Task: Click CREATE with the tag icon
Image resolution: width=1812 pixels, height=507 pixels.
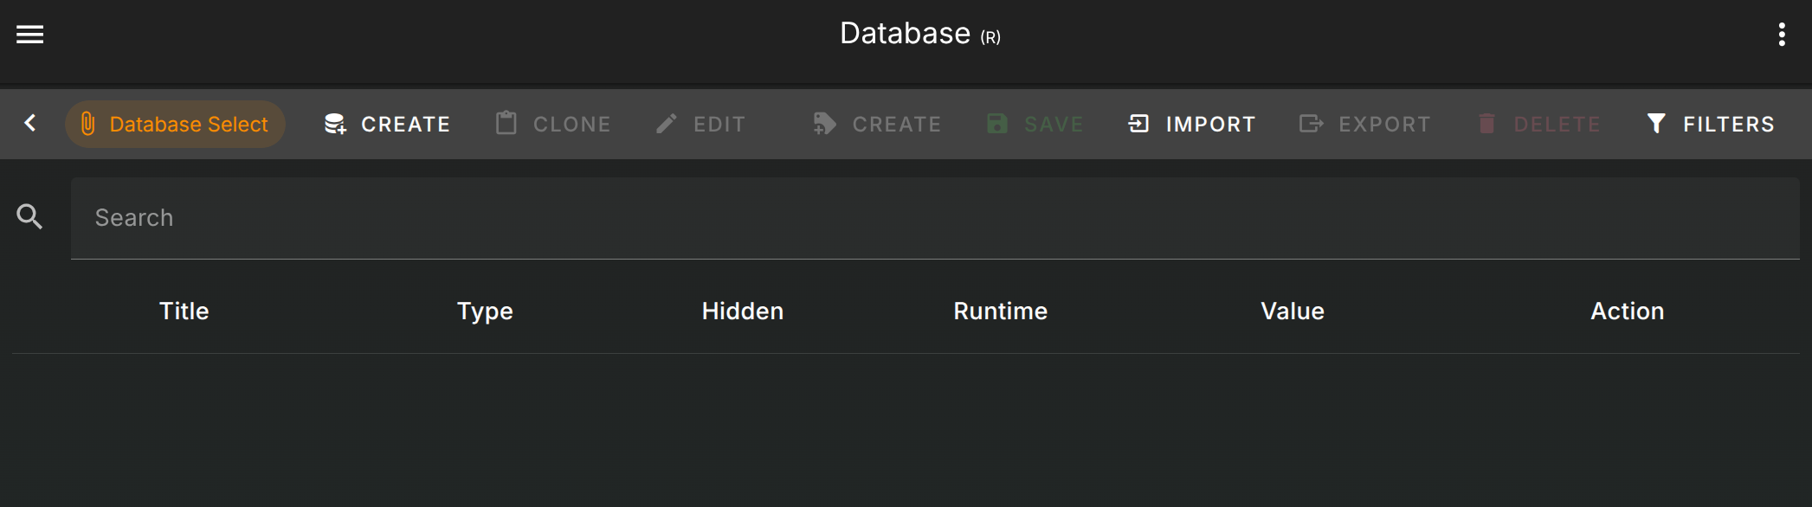Action: pos(877,124)
